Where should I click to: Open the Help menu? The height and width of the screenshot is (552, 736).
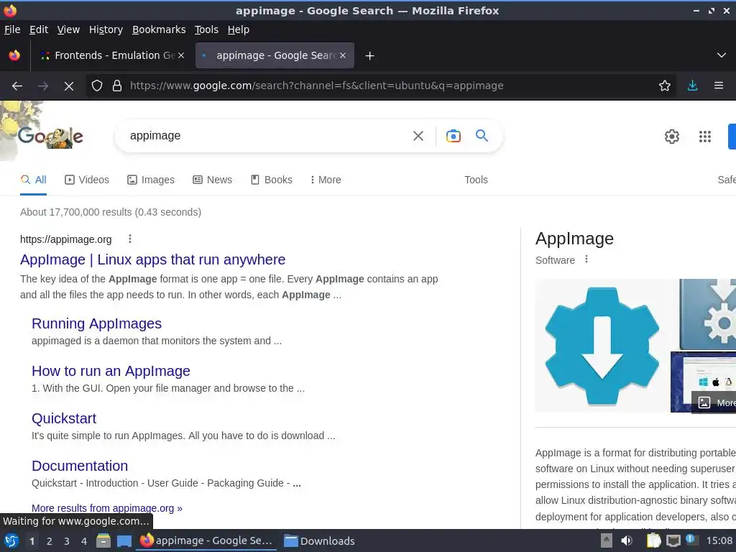tap(239, 29)
